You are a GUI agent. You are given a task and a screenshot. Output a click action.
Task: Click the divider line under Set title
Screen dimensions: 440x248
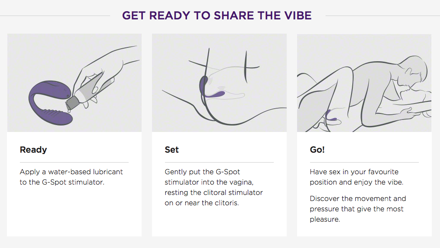pos(219,162)
